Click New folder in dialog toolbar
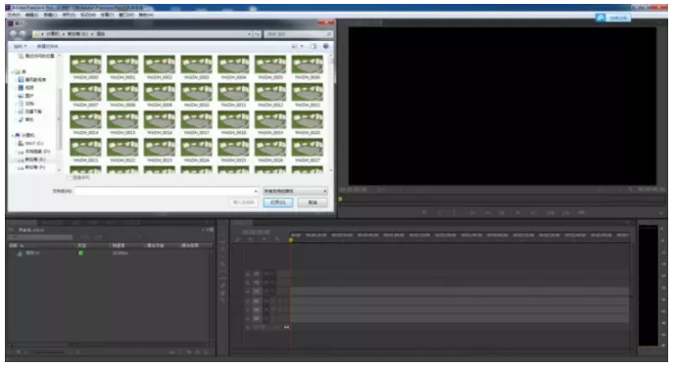 (x=47, y=46)
